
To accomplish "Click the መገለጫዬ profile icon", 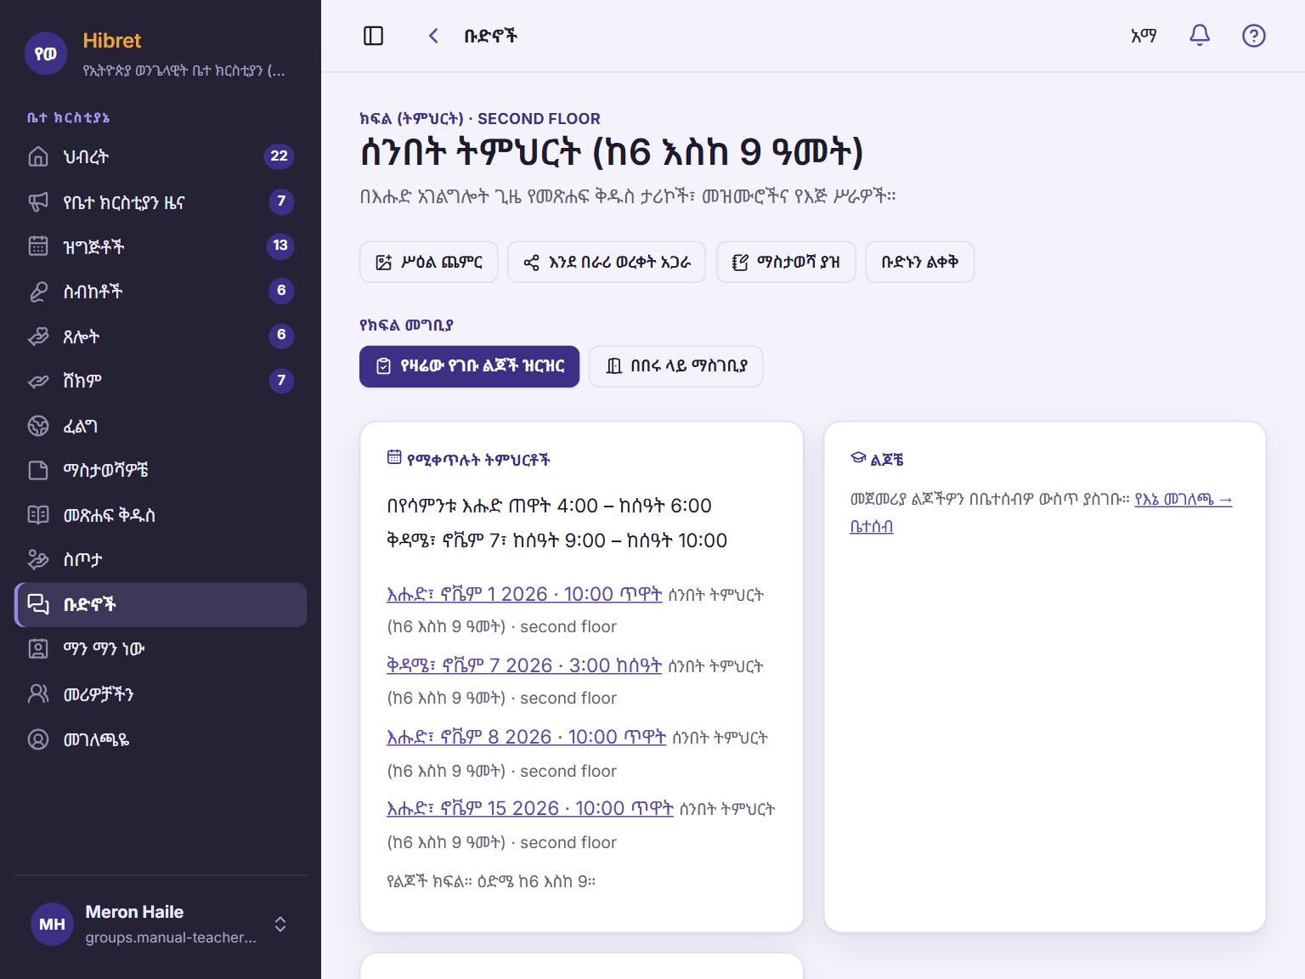I will [x=38, y=739].
